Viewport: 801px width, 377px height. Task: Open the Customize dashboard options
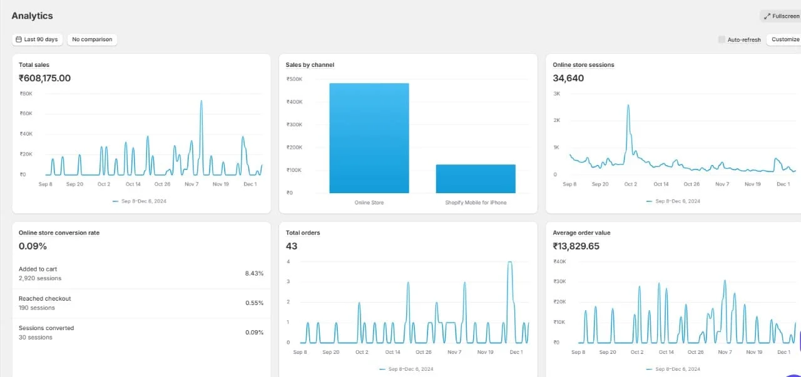pyautogui.click(x=785, y=39)
